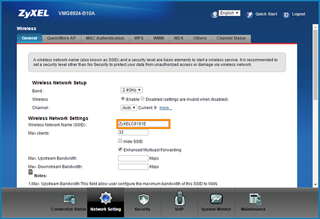
Task: Open the Band 2.4GHz dropdown
Action: tap(131, 90)
